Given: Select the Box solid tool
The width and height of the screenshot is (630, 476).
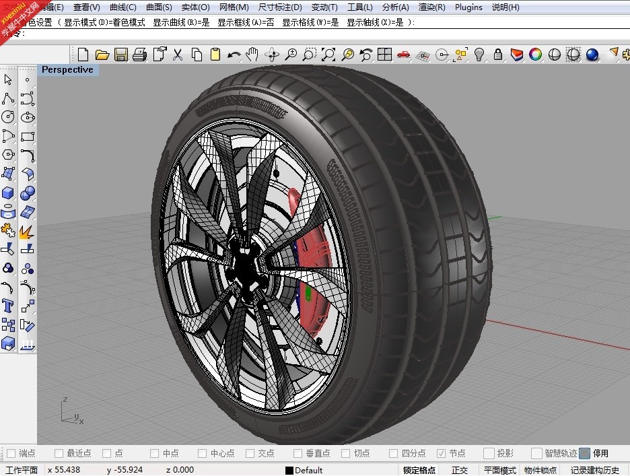Looking at the screenshot, I should coord(8,193).
